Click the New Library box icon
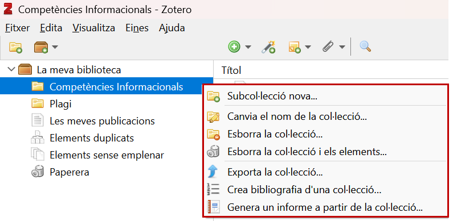The image size is (453, 221). tap(40, 47)
